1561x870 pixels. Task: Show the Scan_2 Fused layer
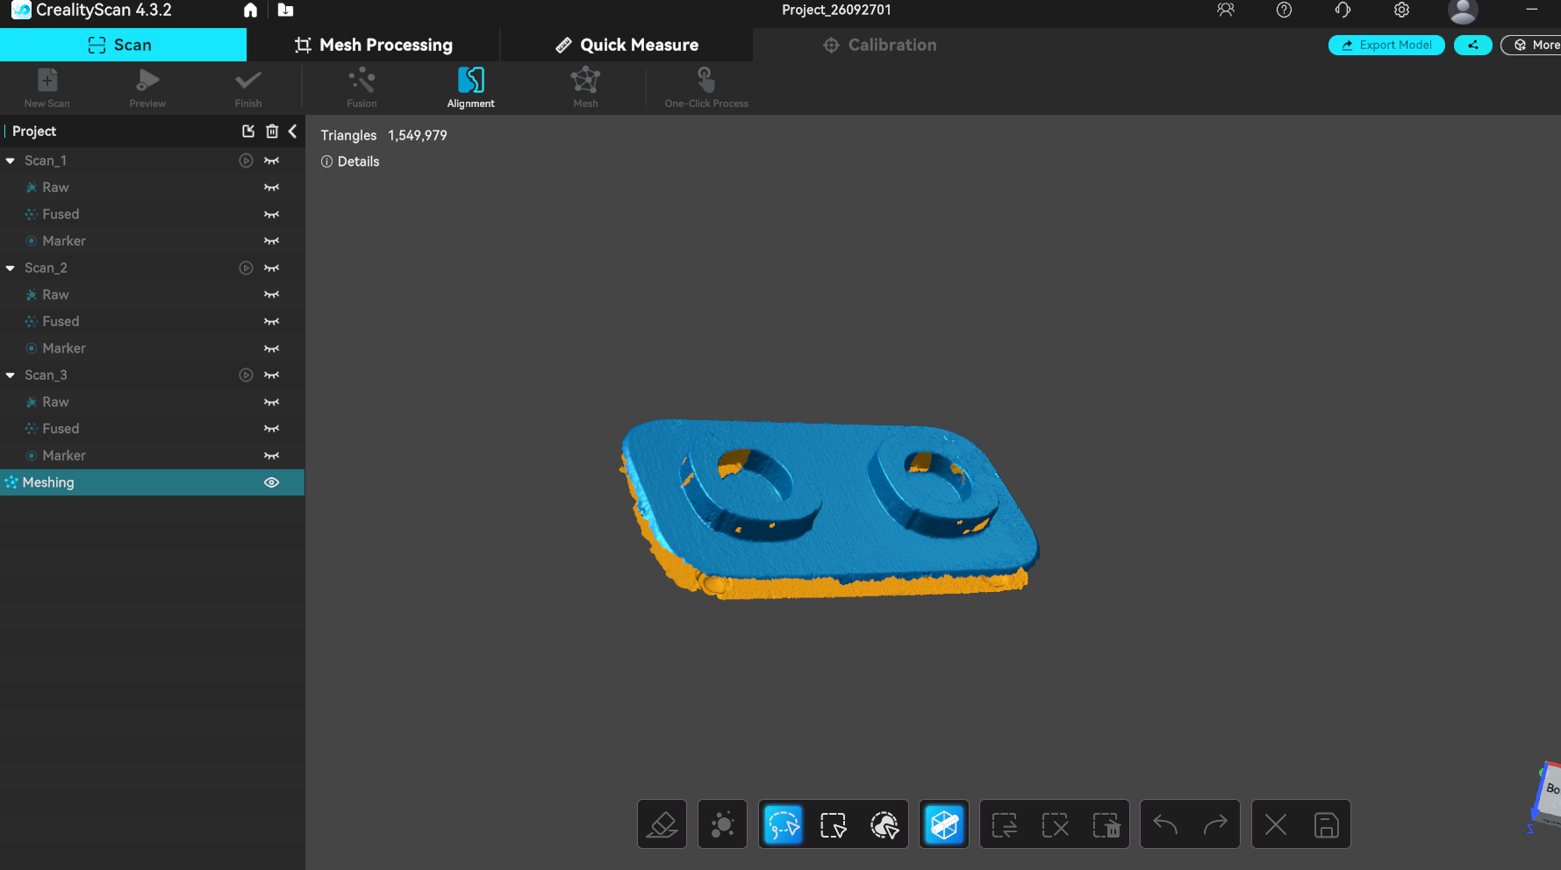272,322
